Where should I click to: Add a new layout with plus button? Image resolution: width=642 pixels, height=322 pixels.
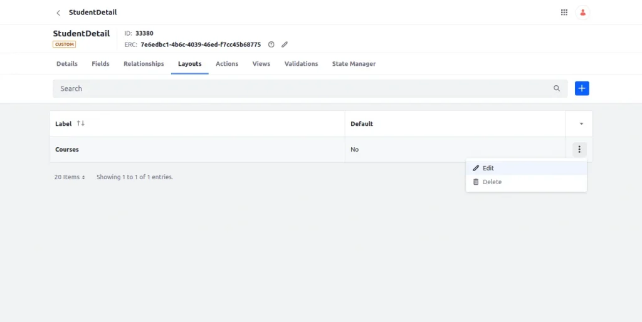[x=582, y=88]
